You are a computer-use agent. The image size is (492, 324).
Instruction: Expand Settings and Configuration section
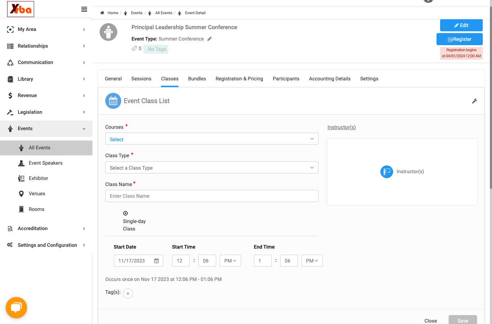tap(46, 245)
